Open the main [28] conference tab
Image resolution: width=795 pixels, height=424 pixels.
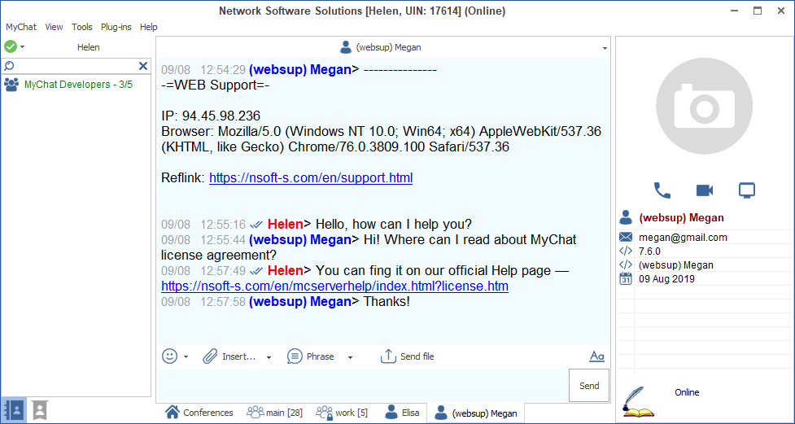[275, 413]
